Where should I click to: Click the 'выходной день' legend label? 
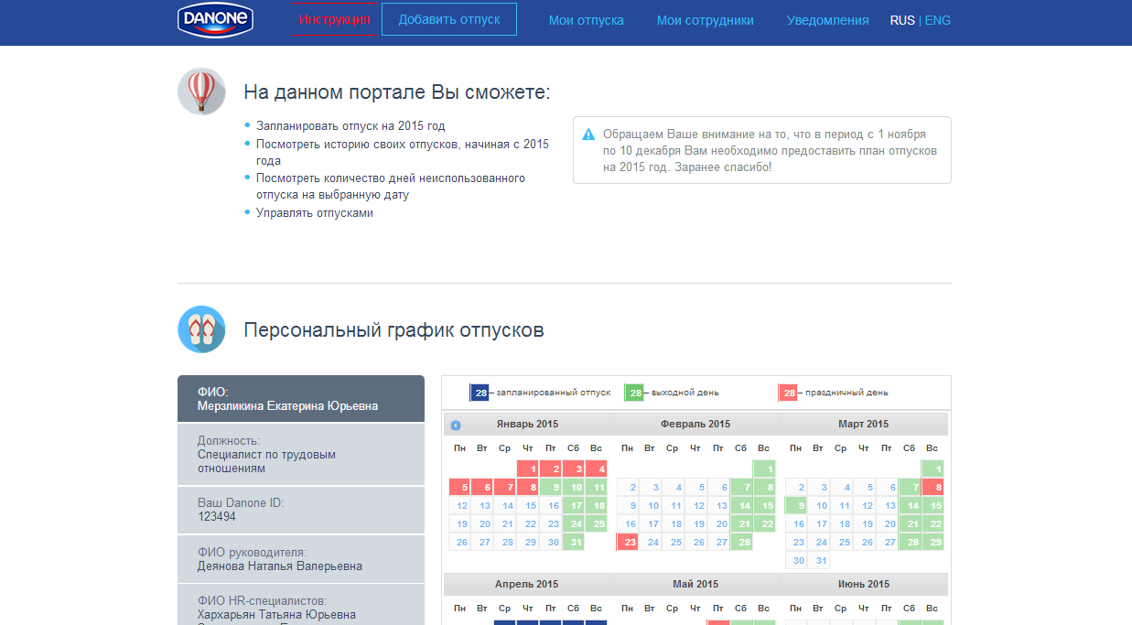coord(685,393)
